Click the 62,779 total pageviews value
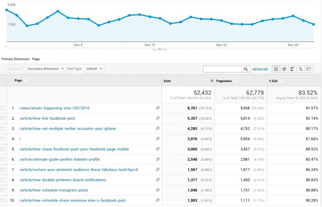The width and height of the screenshot is (322, 207). click(255, 93)
